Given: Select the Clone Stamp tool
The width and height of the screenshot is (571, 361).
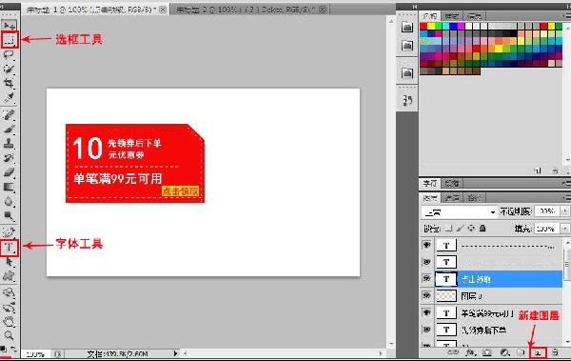Looking at the screenshot, I should (x=9, y=143).
